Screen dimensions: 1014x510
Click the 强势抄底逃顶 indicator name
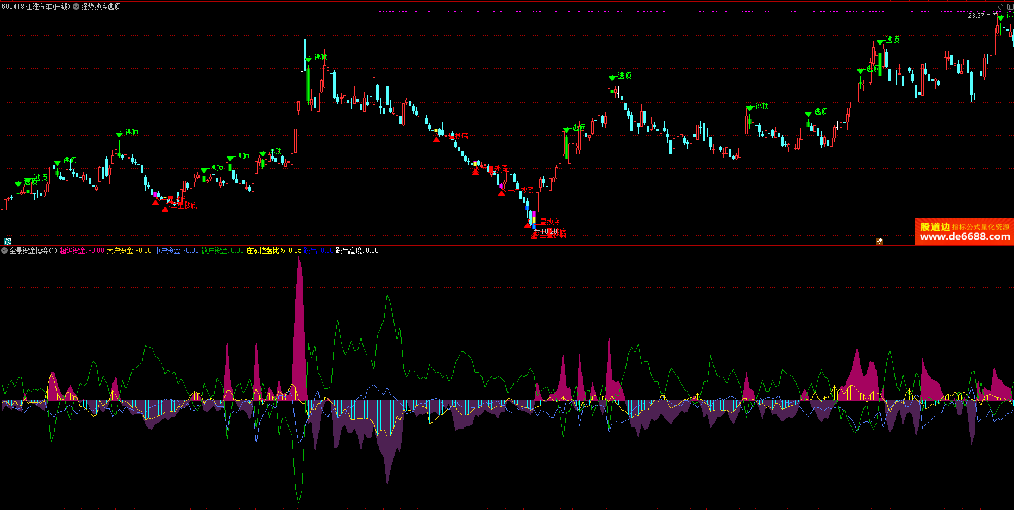coord(101,7)
